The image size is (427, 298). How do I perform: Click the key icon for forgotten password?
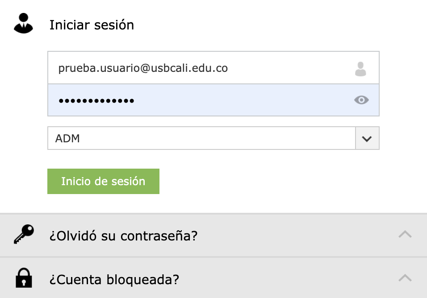tap(24, 235)
